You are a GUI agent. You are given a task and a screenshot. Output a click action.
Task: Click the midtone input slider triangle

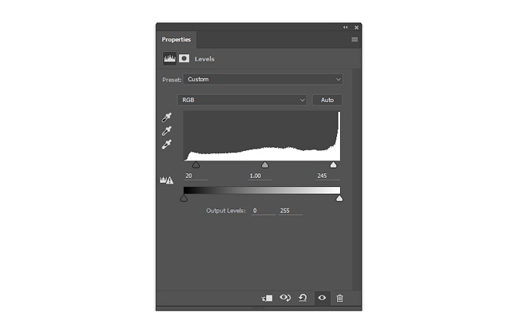pyautogui.click(x=265, y=165)
